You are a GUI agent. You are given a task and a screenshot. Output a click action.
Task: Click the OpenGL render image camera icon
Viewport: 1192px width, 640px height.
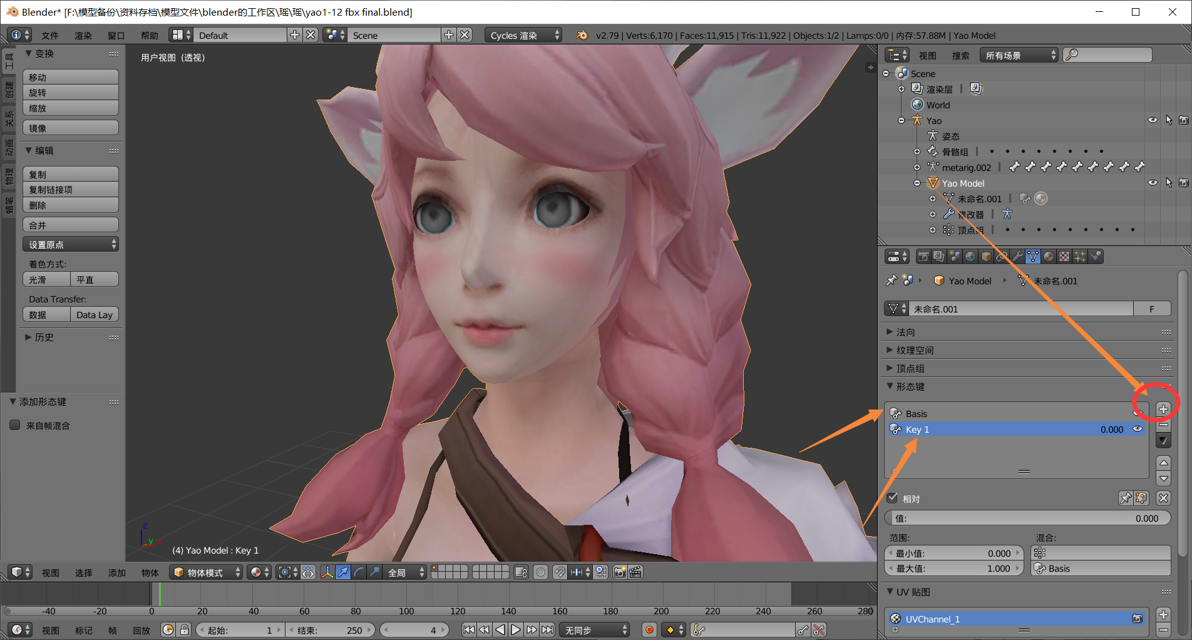coord(619,572)
